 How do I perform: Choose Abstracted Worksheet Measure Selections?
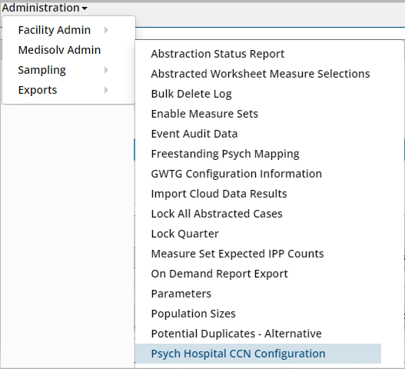(x=261, y=74)
